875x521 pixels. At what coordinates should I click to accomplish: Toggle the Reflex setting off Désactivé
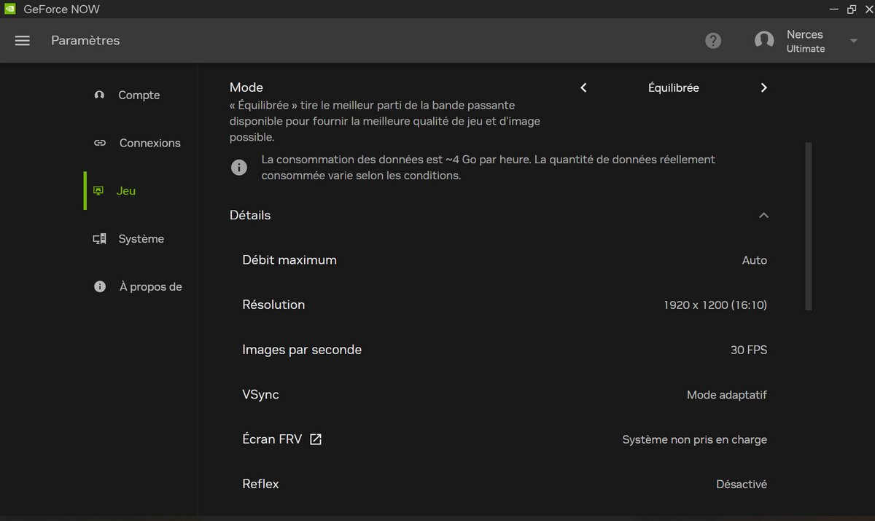coord(741,484)
